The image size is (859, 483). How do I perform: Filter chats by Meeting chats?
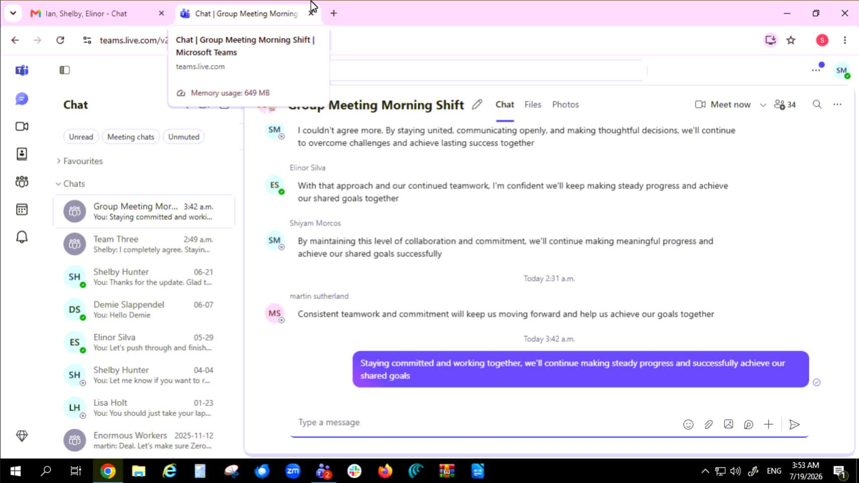click(x=131, y=137)
